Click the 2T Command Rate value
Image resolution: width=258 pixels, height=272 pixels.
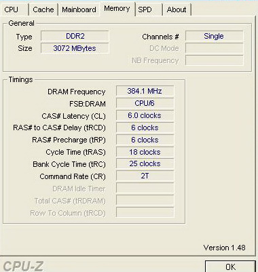pos(145,176)
